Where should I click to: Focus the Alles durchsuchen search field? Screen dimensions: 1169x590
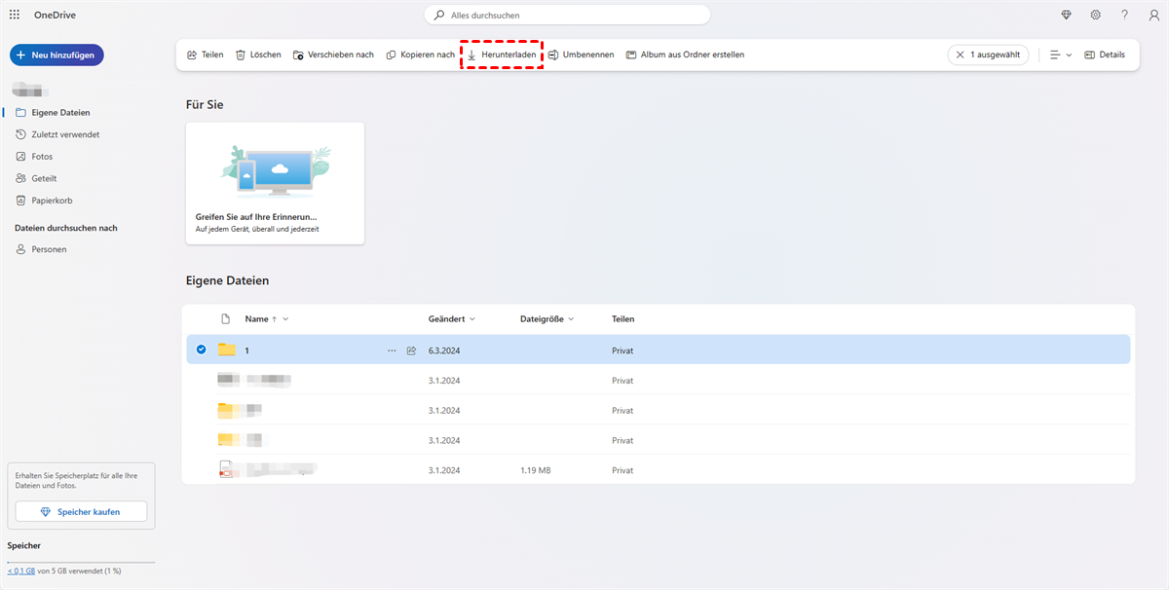click(567, 16)
